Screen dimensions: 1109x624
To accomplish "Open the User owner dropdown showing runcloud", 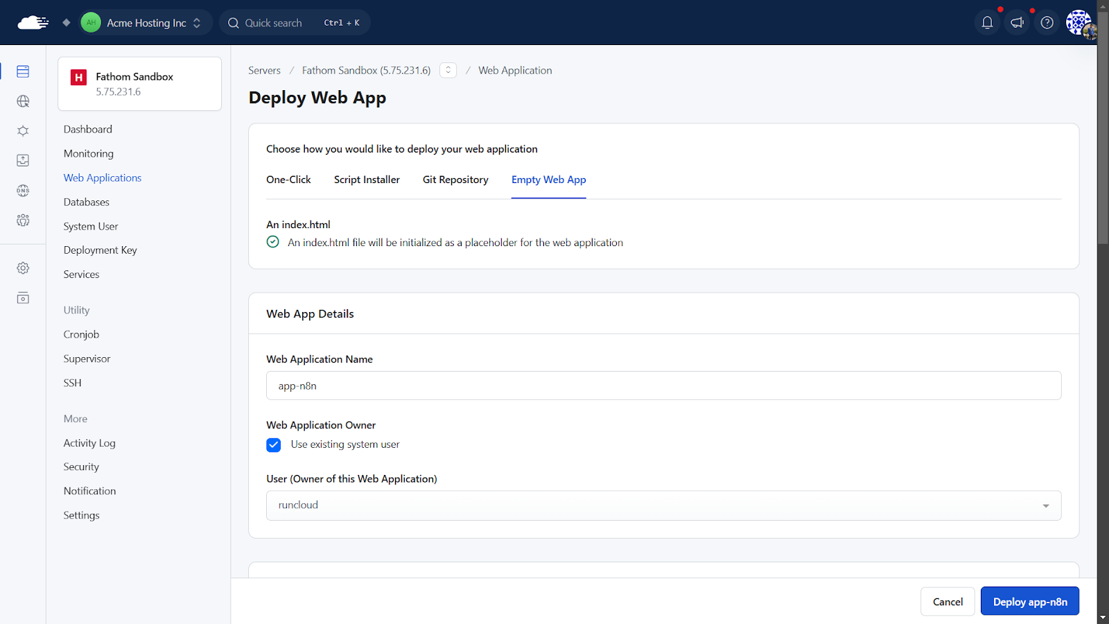I will (663, 505).
